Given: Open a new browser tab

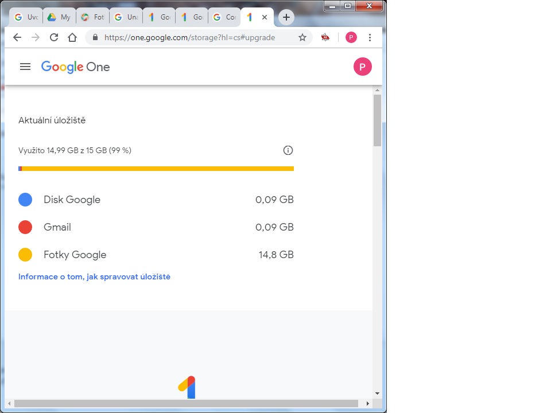Looking at the screenshot, I should tap(286, 17).
